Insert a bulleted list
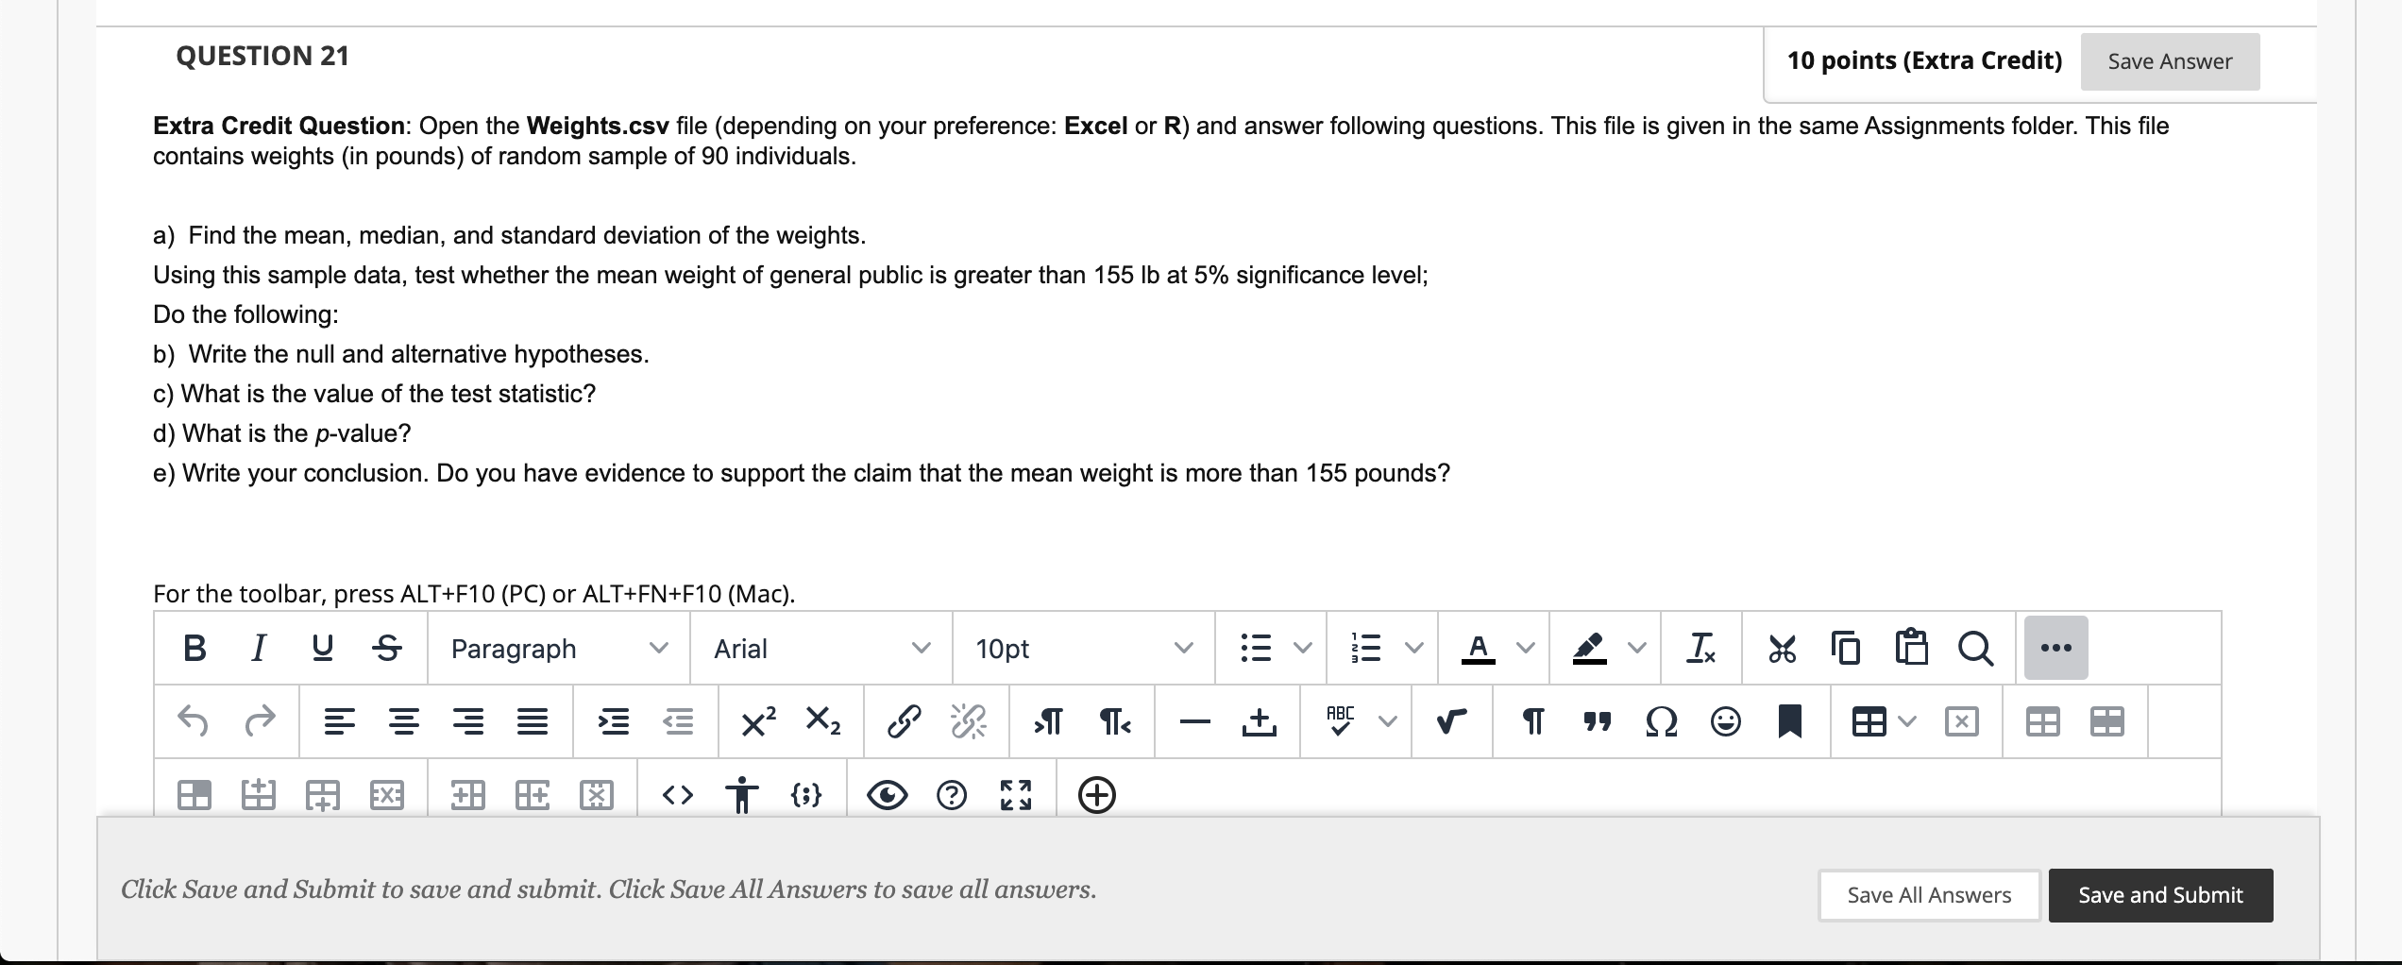This screenshot has width=2402, height=965. (x=1256, y=649)
